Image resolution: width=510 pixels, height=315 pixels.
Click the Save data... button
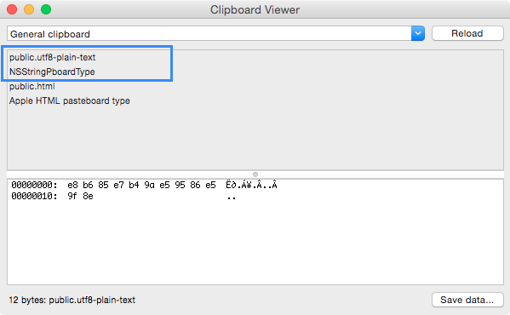[467, 300]
